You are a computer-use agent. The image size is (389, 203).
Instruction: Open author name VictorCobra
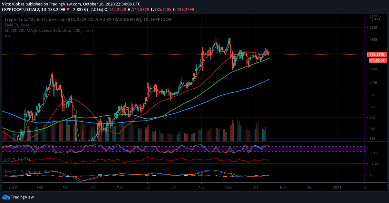[13, 4]
